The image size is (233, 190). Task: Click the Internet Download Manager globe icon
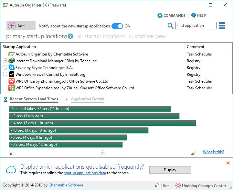12,61
